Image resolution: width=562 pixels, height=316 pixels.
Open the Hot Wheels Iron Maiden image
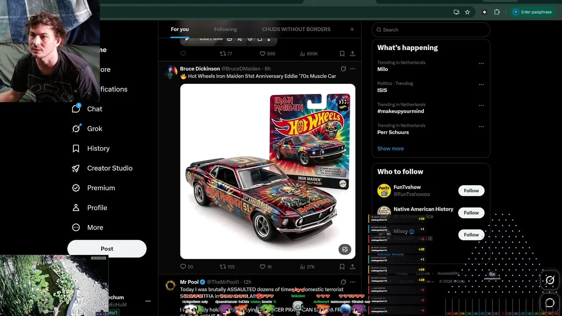(267, 171)
